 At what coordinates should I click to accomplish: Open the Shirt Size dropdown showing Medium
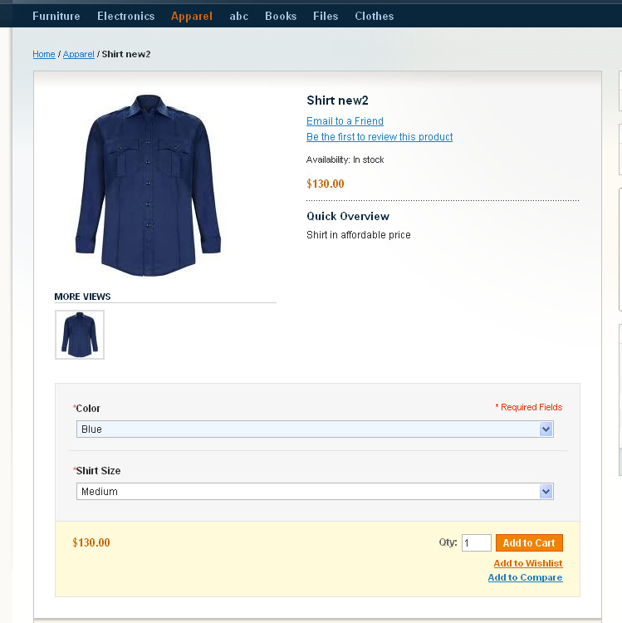(315, 492)
